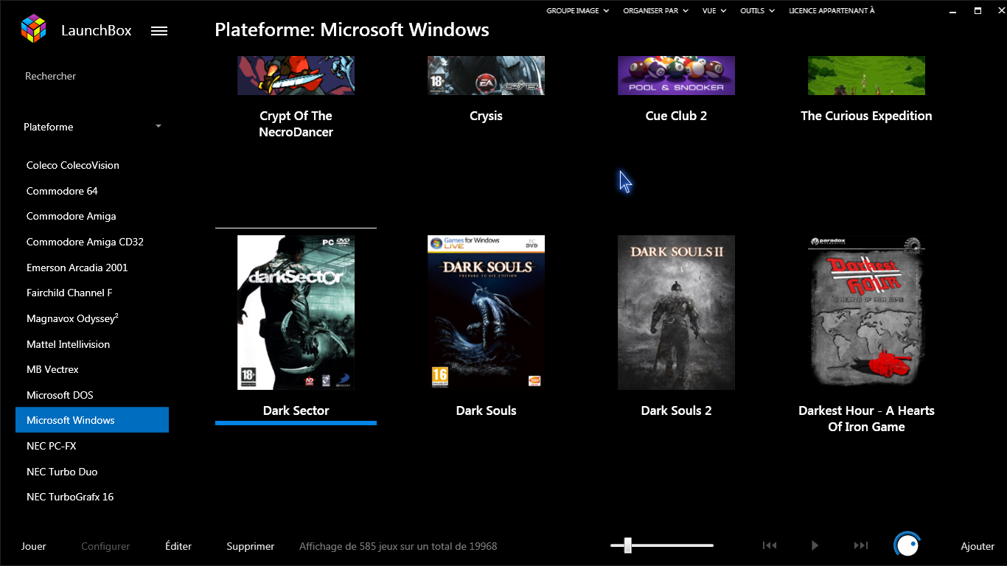The width and height of the screenshot is (1007, 566).
Task: Skip to the previous music track
Action: [x=770, y=545]
